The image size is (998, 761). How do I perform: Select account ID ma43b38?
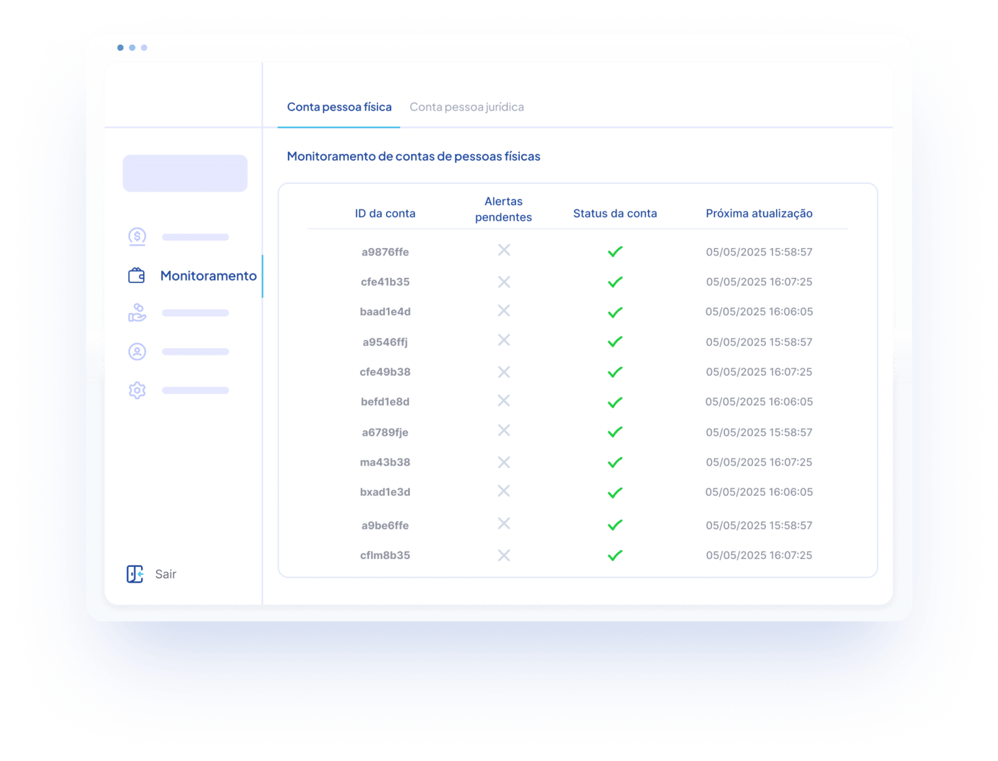pos(385,462)
